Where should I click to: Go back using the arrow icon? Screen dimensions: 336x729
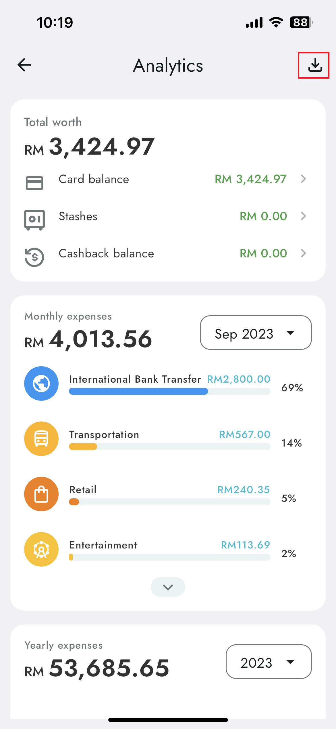coord(24,65)
